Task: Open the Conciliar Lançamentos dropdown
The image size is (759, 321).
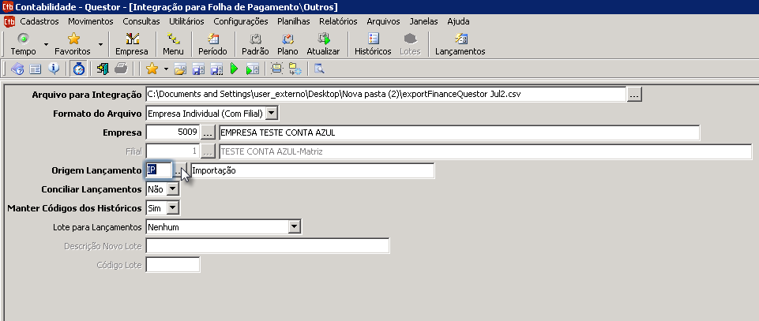Action: pyautogui.click(x=173, y=189)
